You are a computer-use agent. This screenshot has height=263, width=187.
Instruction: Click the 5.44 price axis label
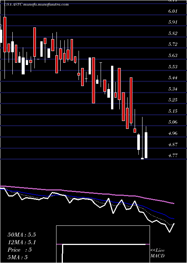(x=173, y=78)
